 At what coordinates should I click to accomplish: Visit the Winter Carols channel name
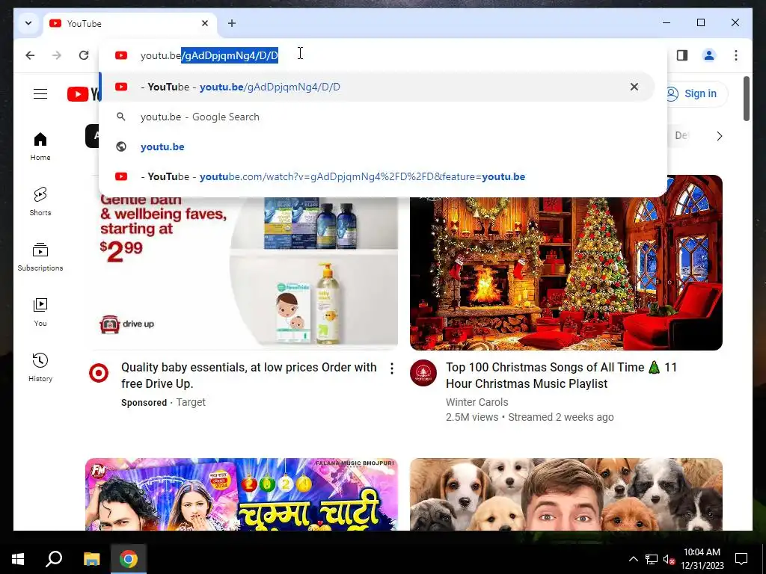click(x=477, y=402)
